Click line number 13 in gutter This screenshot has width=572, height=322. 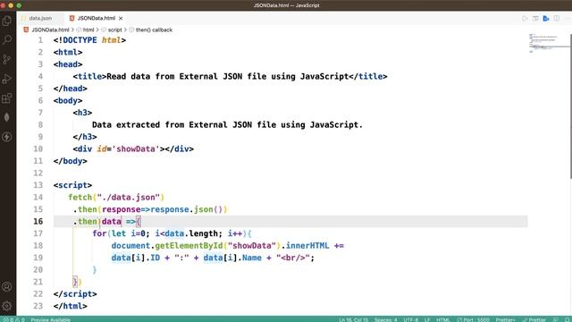(38, 185)
